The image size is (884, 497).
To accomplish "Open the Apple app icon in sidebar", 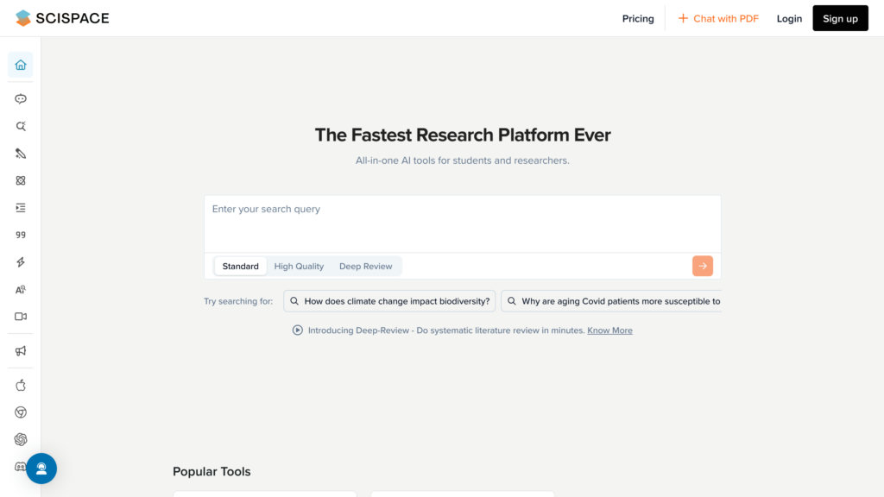I will pos(21,385).
